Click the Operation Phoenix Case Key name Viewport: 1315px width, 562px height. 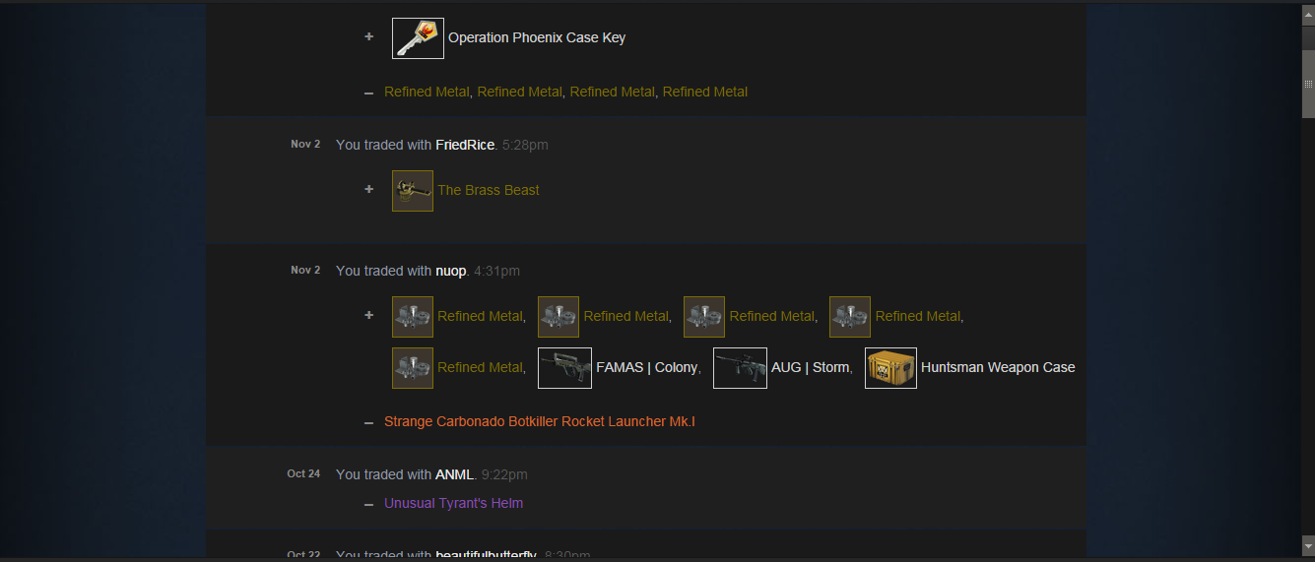click(x=537, y=38)
